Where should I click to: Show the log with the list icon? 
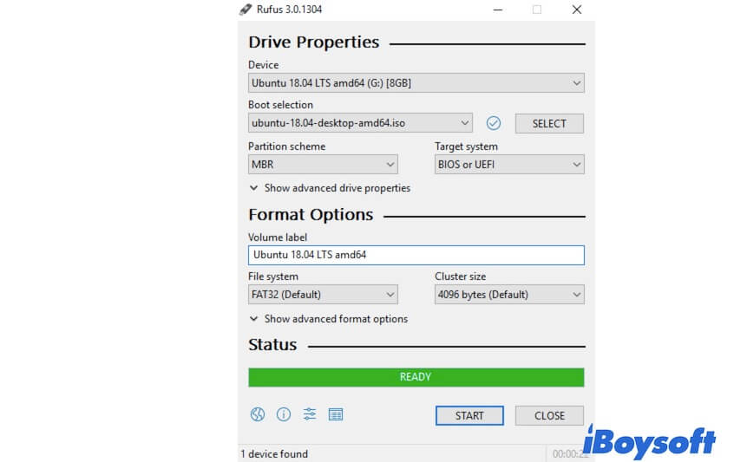[x=336, y=414]
